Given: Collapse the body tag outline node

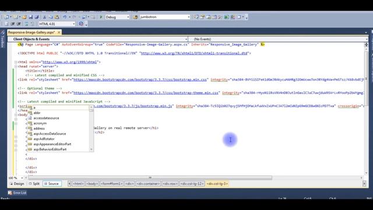Looking at the screenshot, I should 16,115.
